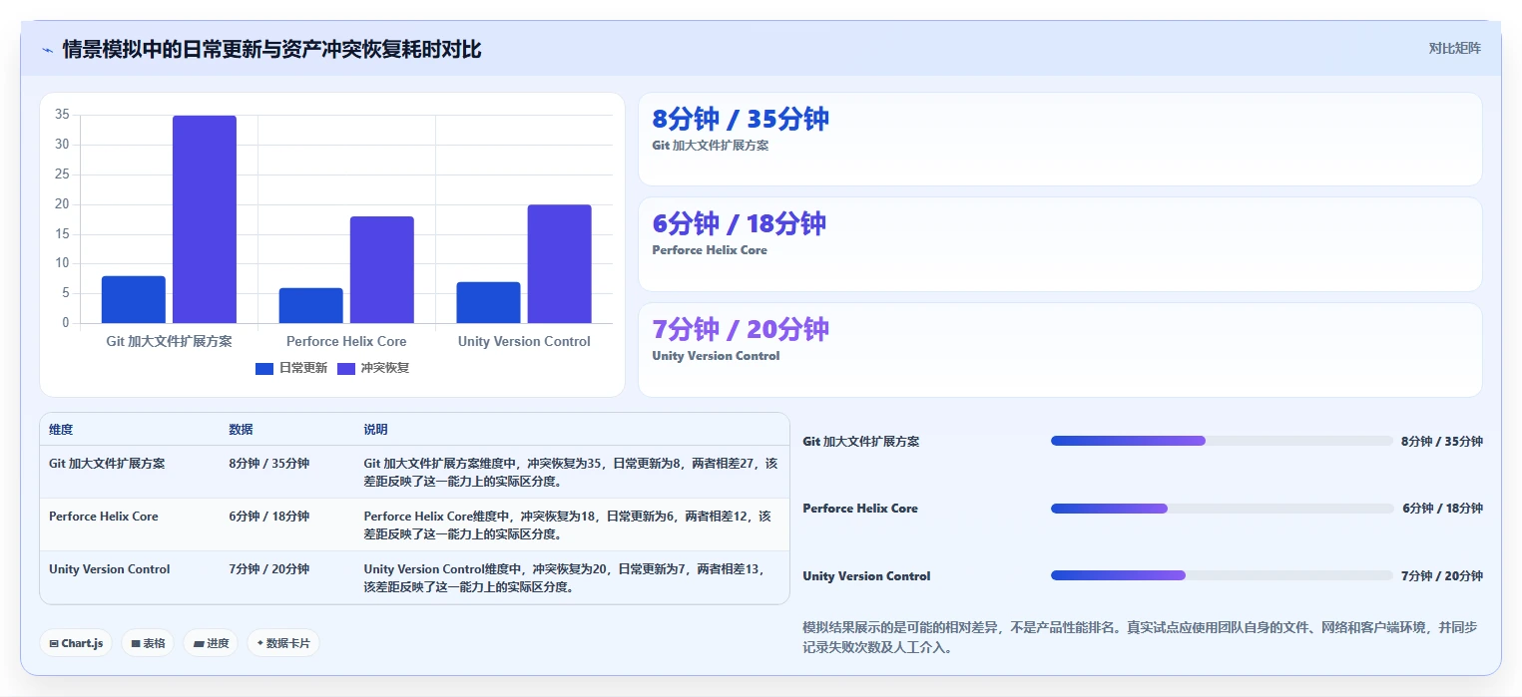Select the 数据卡片 chip label
Image resolution: width=1522 pixels, height=697 pixels.
[x=288, y=644]
